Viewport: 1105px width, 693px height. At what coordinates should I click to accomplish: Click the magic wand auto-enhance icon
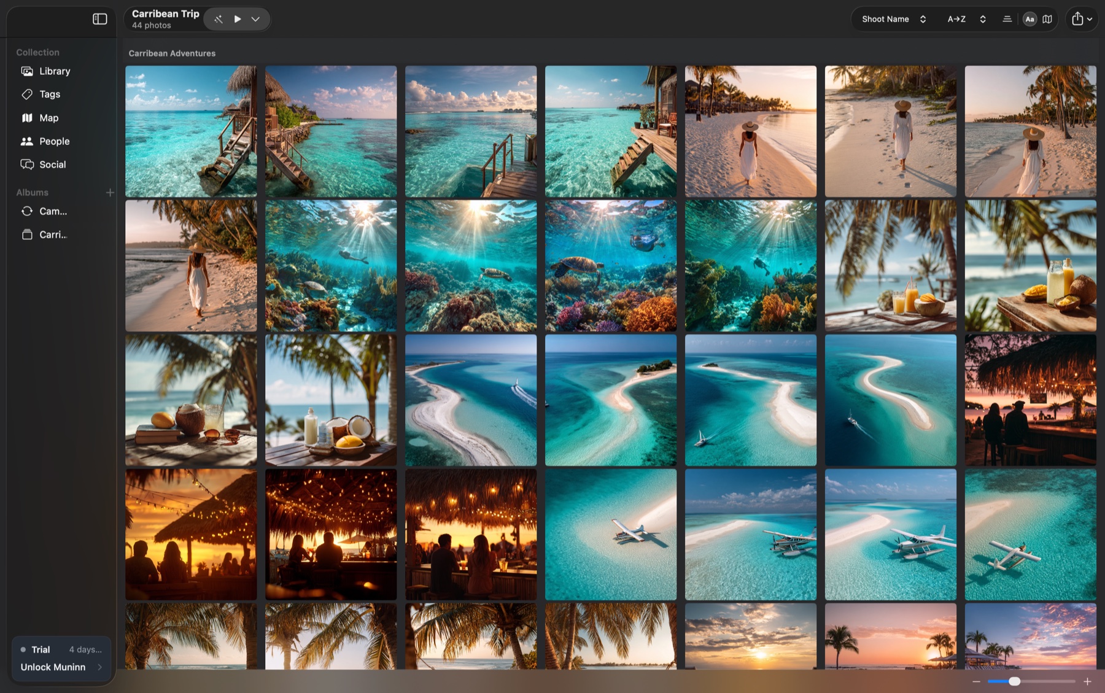point(219,19)
